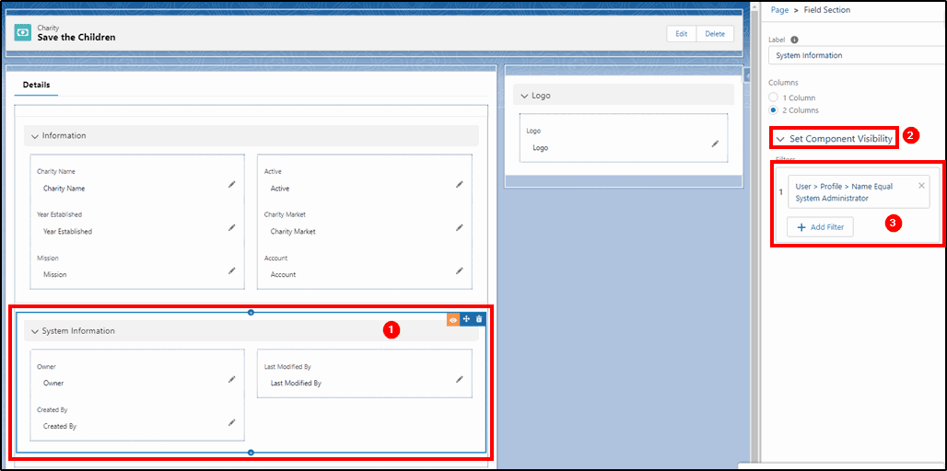The height and width of the screenshot is (471, 947).
Task: Select the 1 Column radio option
Action: coord(773,98)
